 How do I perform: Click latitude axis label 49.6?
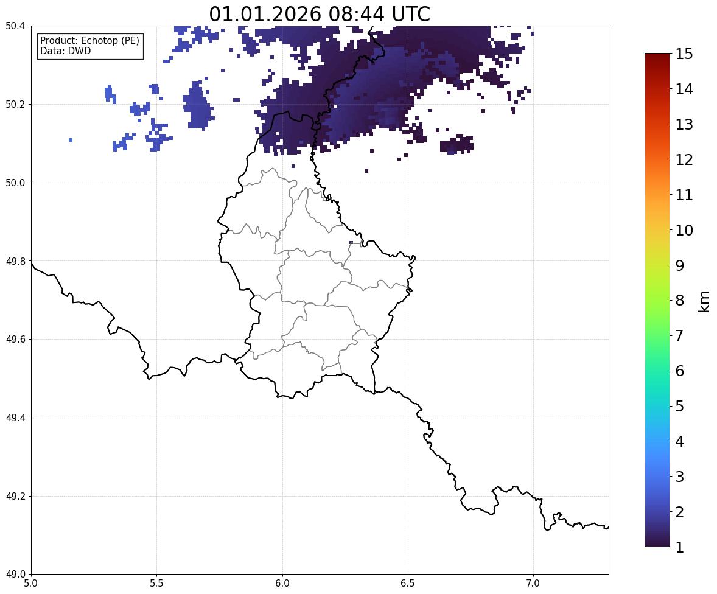tap(15, 339)
